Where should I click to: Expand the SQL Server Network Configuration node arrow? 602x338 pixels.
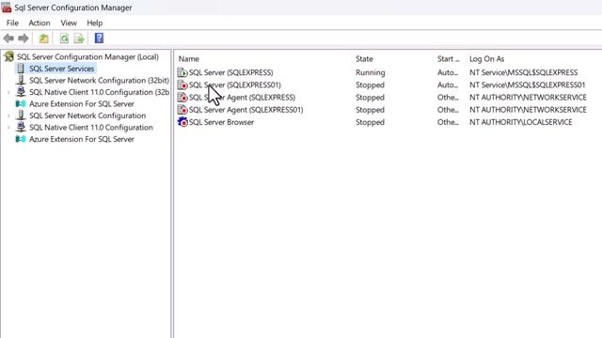click(8, 115)
